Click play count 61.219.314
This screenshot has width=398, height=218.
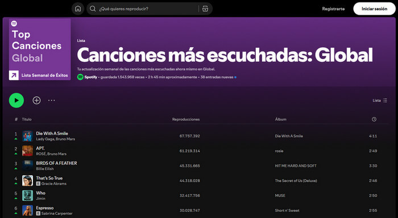[x=189, y=151]
